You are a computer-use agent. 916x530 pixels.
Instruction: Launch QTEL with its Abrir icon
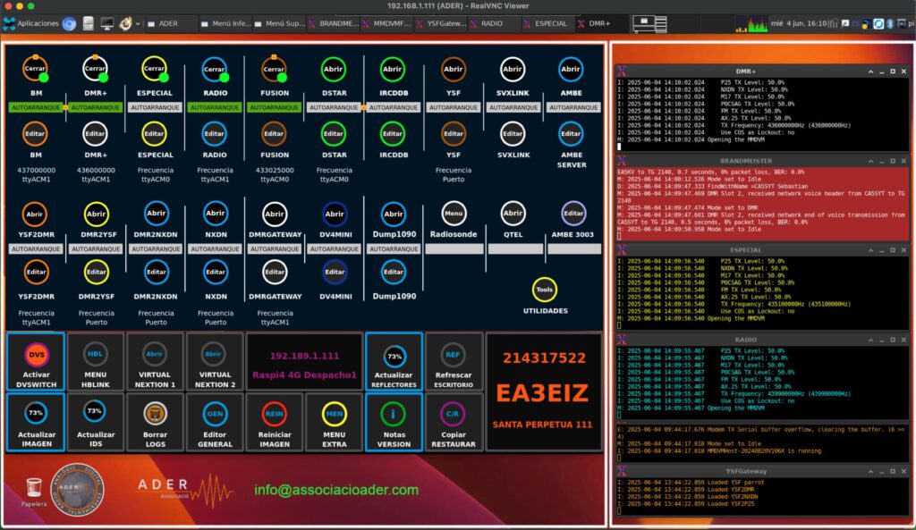click(513, 214)
